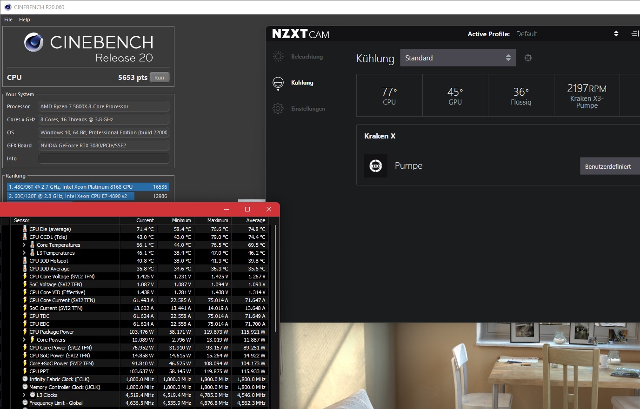Select ranking entry Xeon Platinum 8168
The height and width of the screenshot is (409, 640).
click(x=88, y=187)
